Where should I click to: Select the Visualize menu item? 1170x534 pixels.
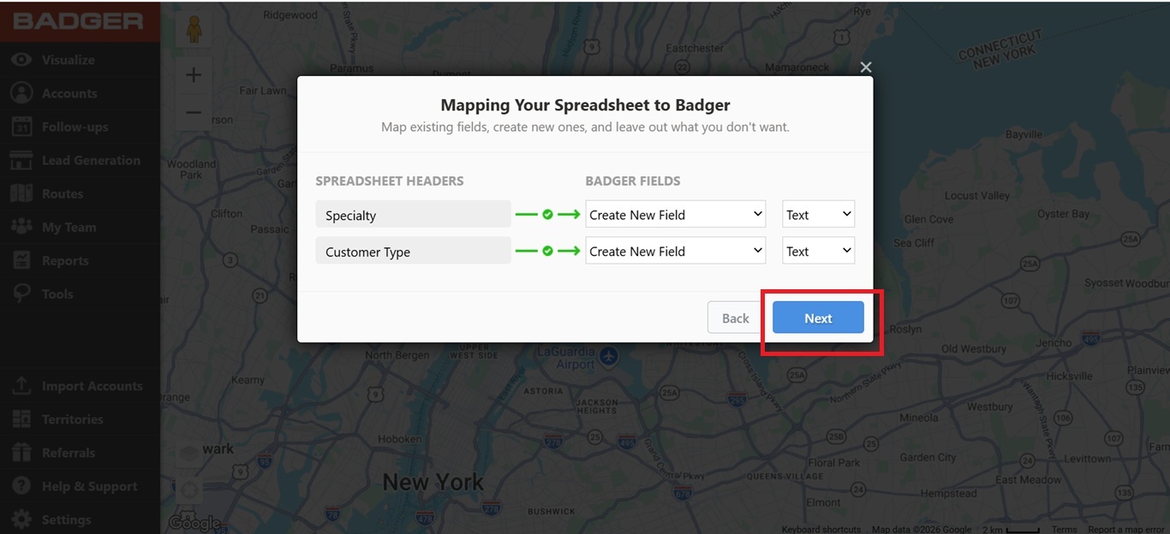69,60
